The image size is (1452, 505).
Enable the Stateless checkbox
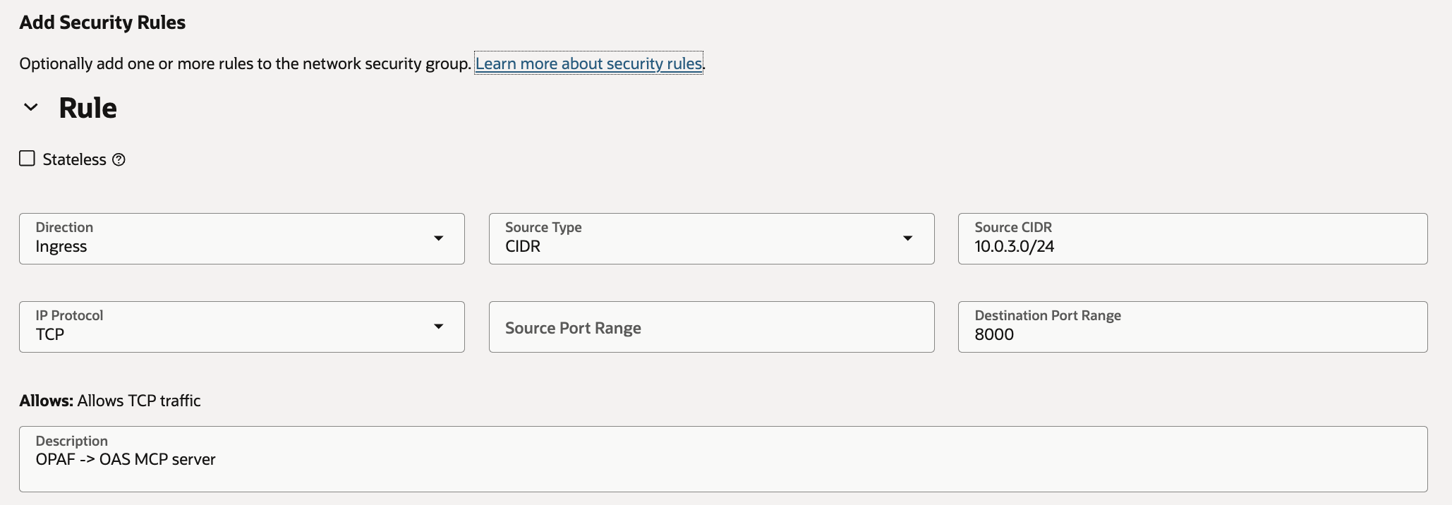tap(27, 158)
